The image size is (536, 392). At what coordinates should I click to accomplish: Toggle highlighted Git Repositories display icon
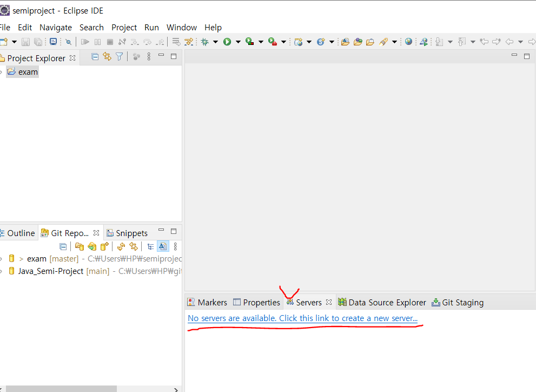[163, 246]
